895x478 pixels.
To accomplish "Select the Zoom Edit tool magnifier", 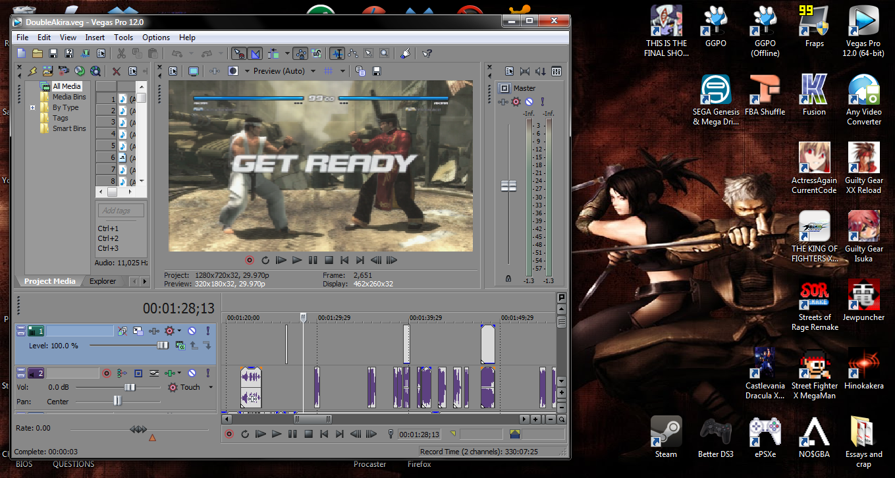I will (x=384, y=53).
